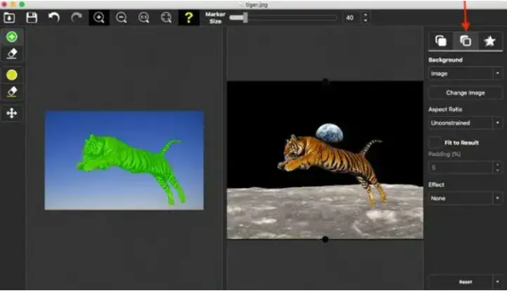Open the Effect None dropdown

(x=465, y=198)
